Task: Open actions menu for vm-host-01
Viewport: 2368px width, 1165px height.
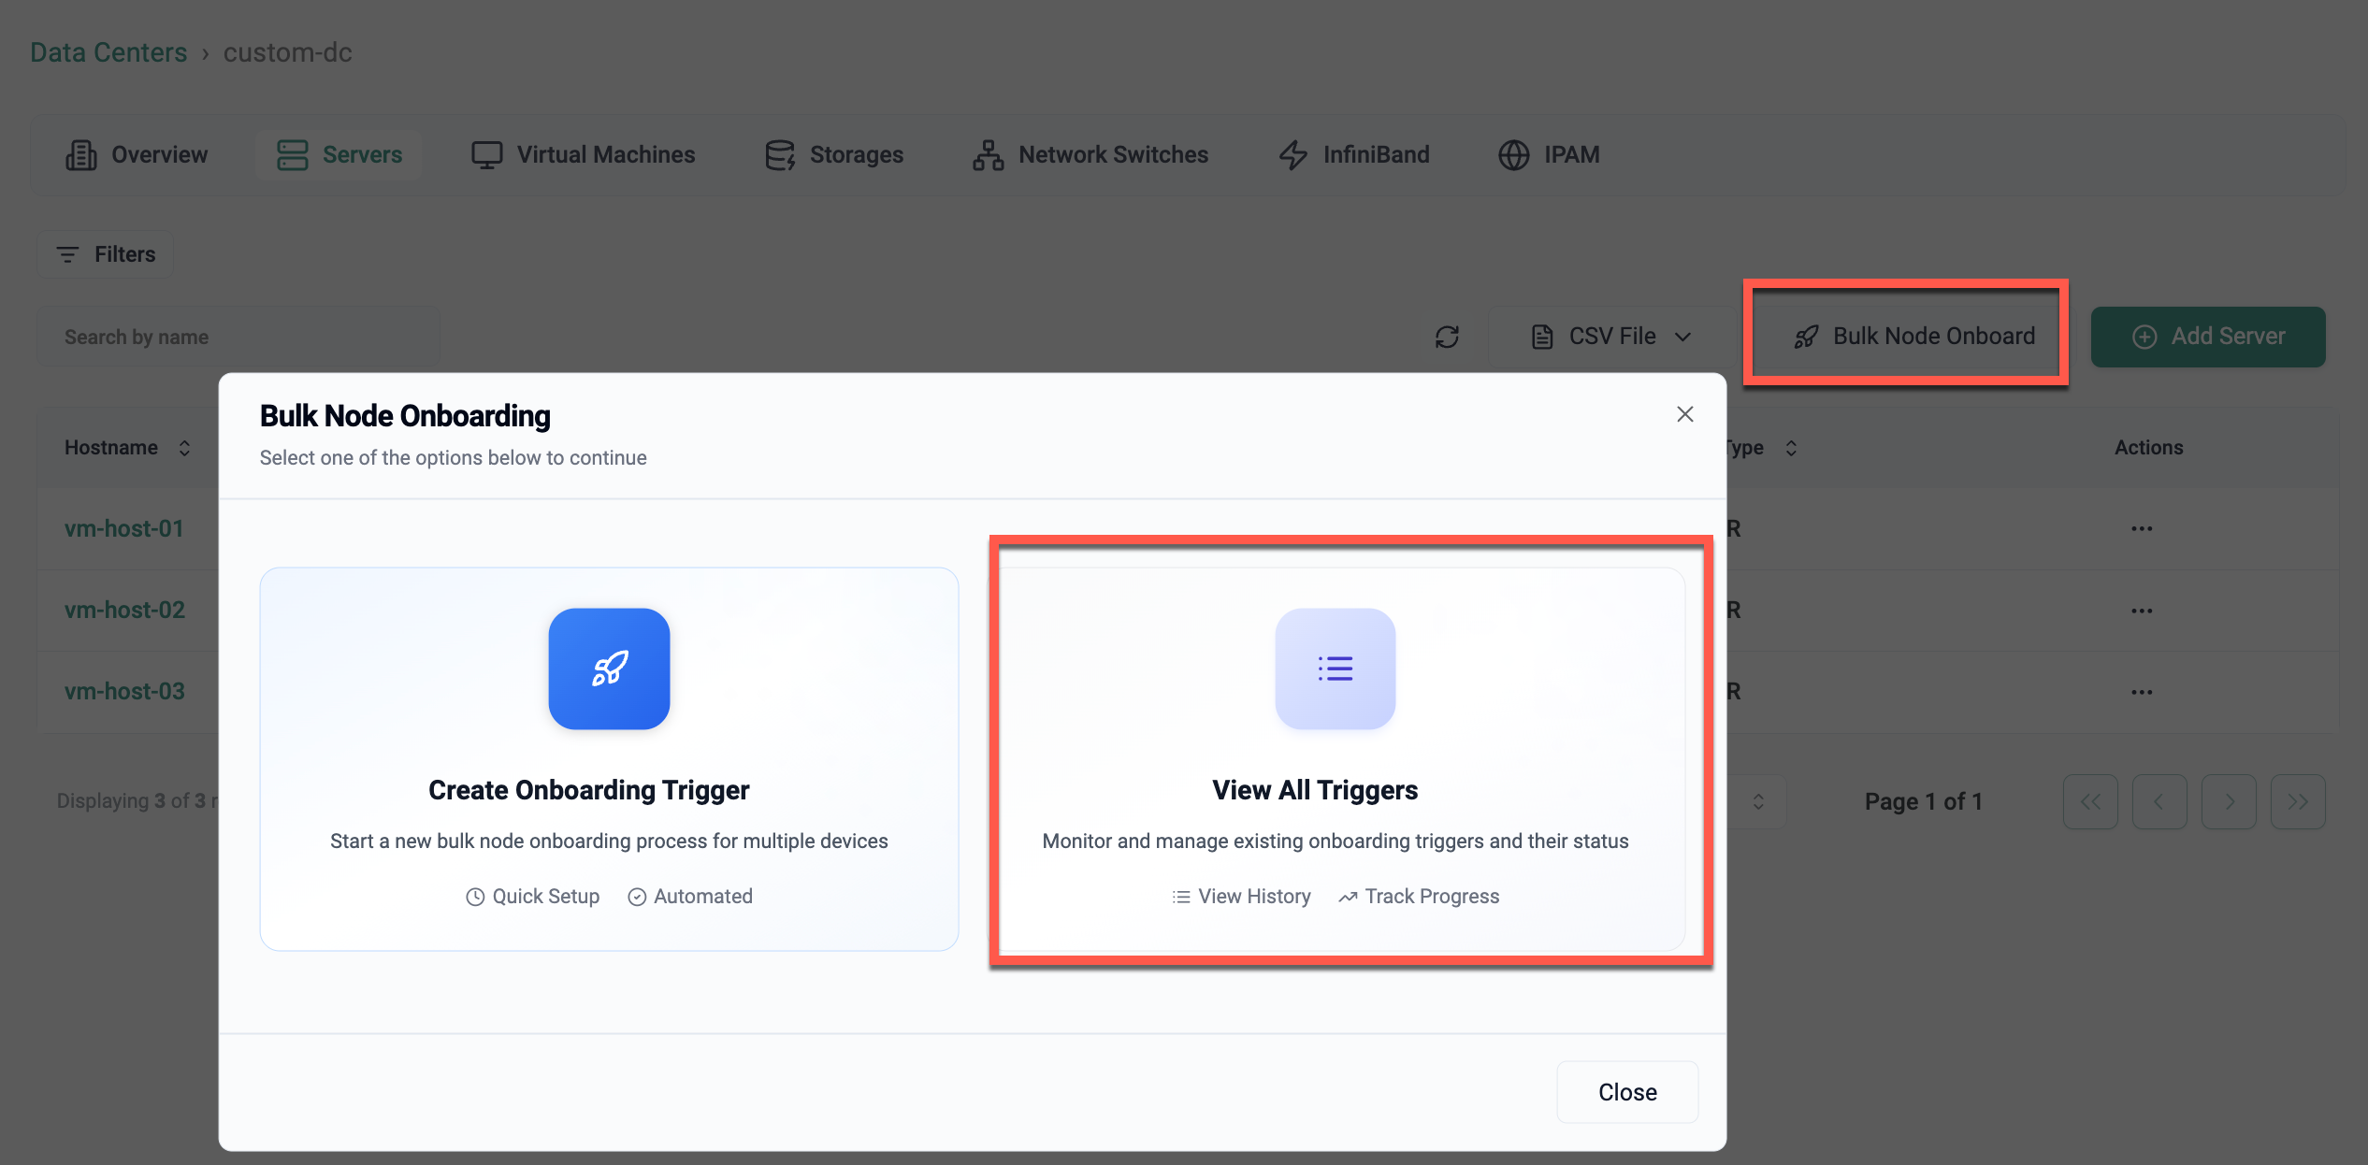Action: pyautogui.click(x=2141, y=529)
